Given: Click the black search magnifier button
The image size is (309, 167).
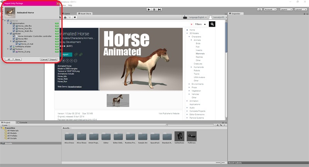Looking at the screenshot, I should coord(212,24).
